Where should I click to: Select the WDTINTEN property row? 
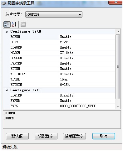pyautogui.click(x=63, y=74)
